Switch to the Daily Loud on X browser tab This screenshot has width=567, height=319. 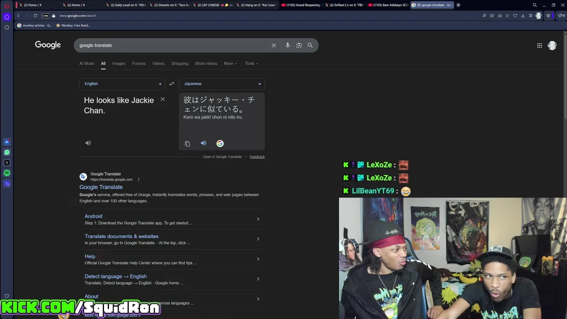point(126,5)
